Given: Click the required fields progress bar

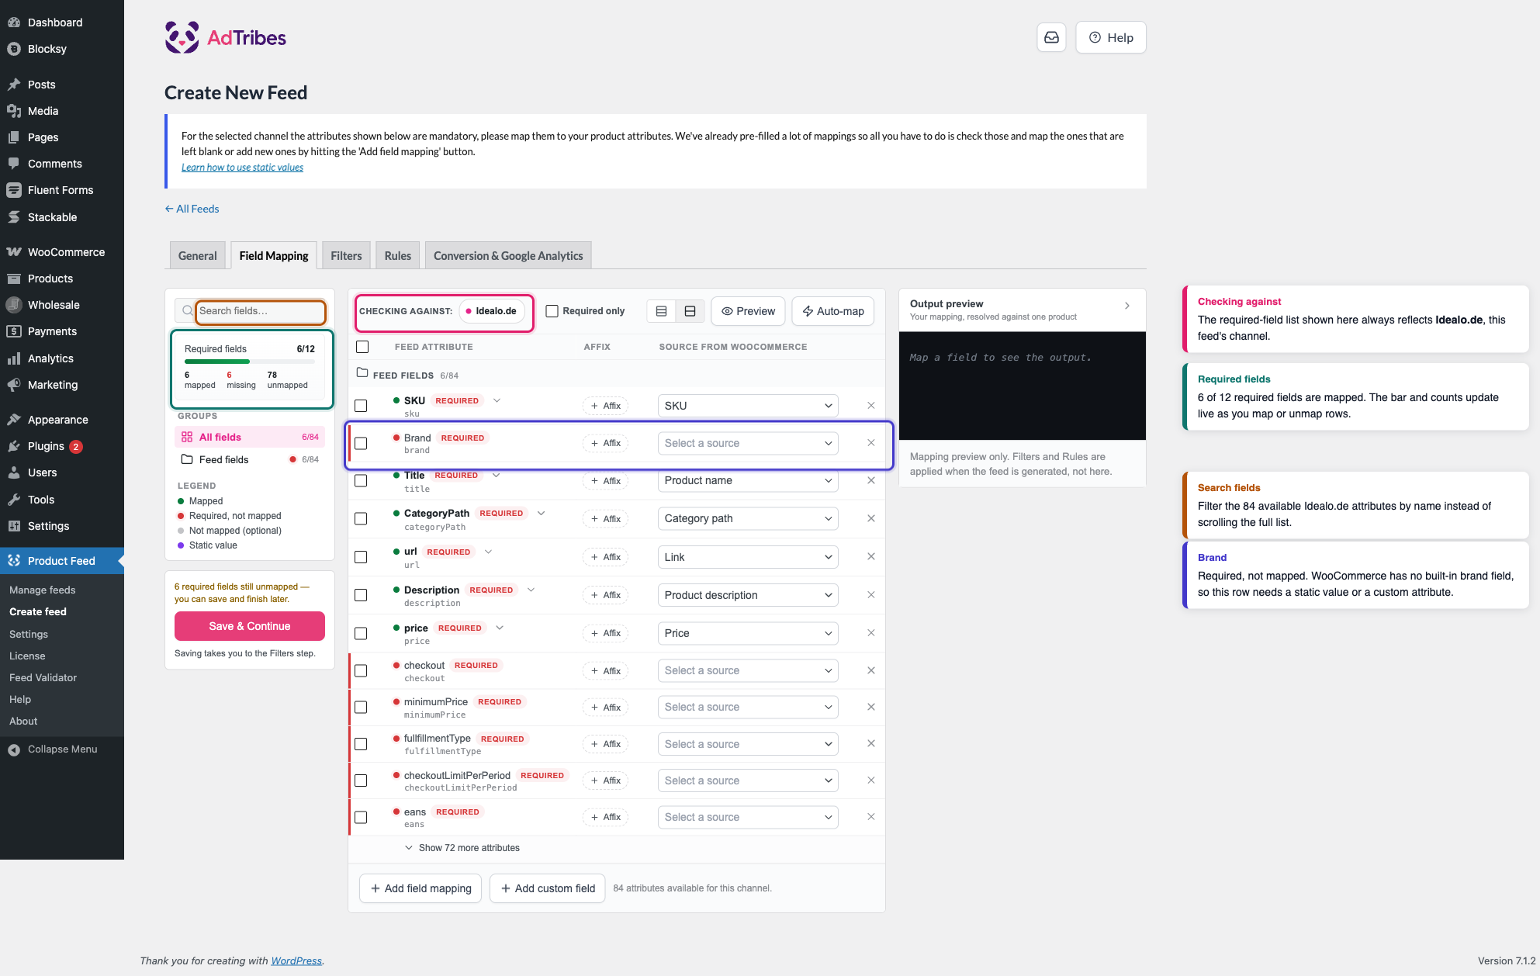Looking at the screenshot, I should [250, 362].
